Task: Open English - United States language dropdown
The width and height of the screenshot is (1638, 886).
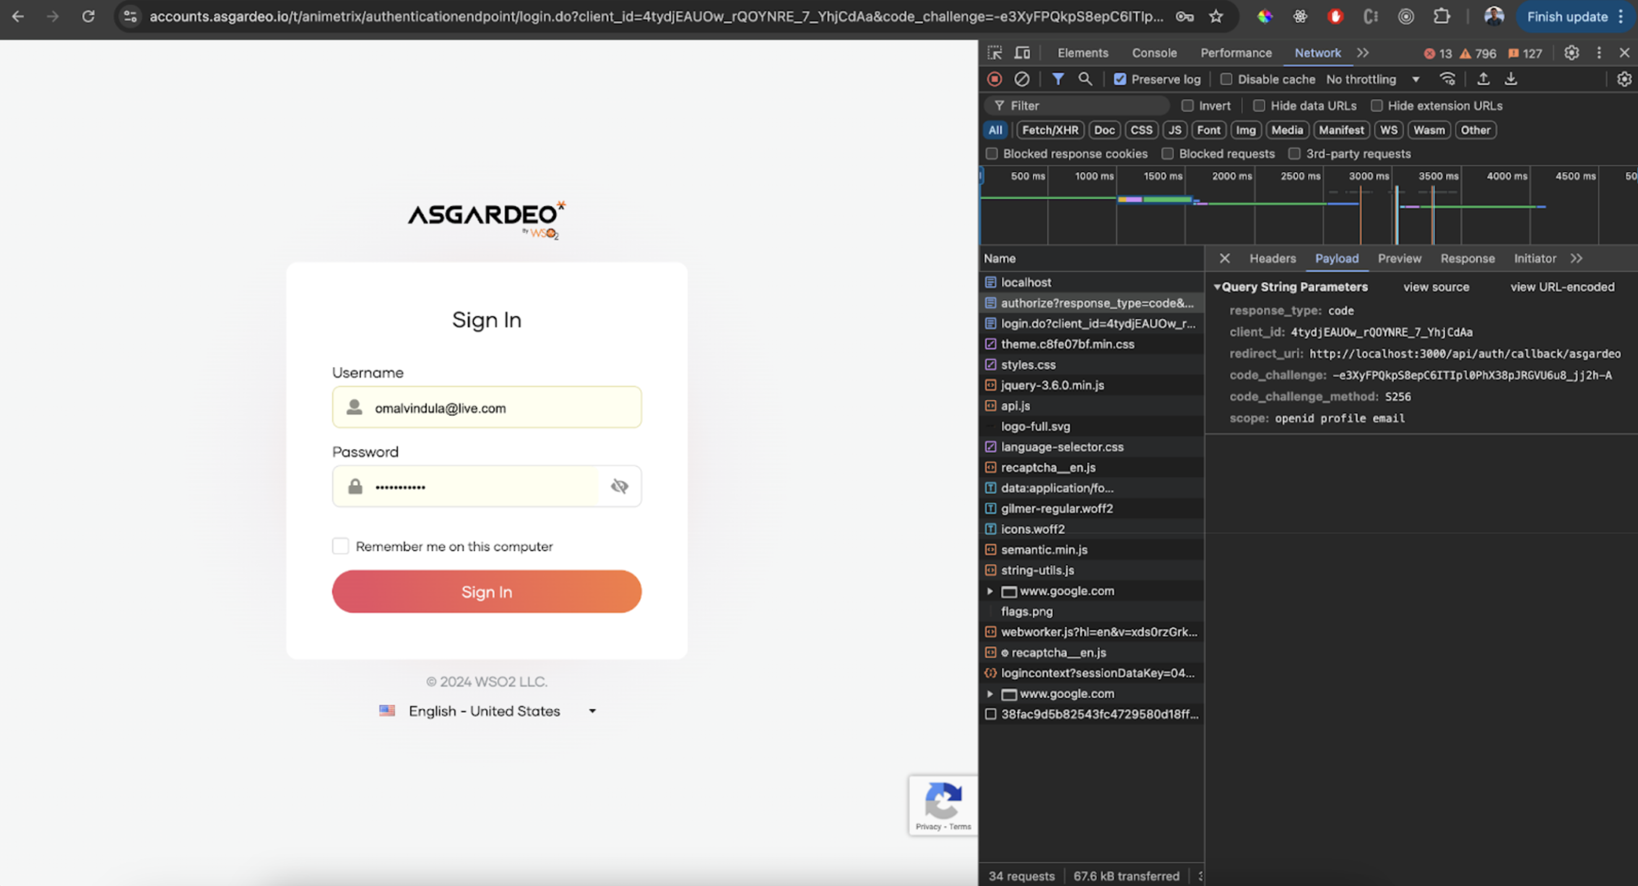Action: [x=488, y=710]
